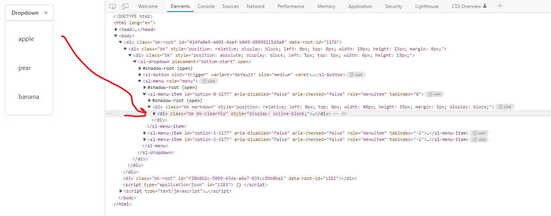This screenshot has height=216, width=551.
Task: Open the Performance tab
Action: point(291,6)
